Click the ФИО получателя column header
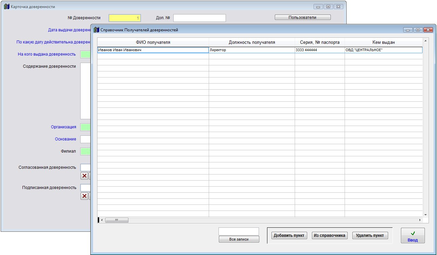Image resolution: width=437 pixels, height=255 pixels. pyautogui.click(x=153, y=42)
